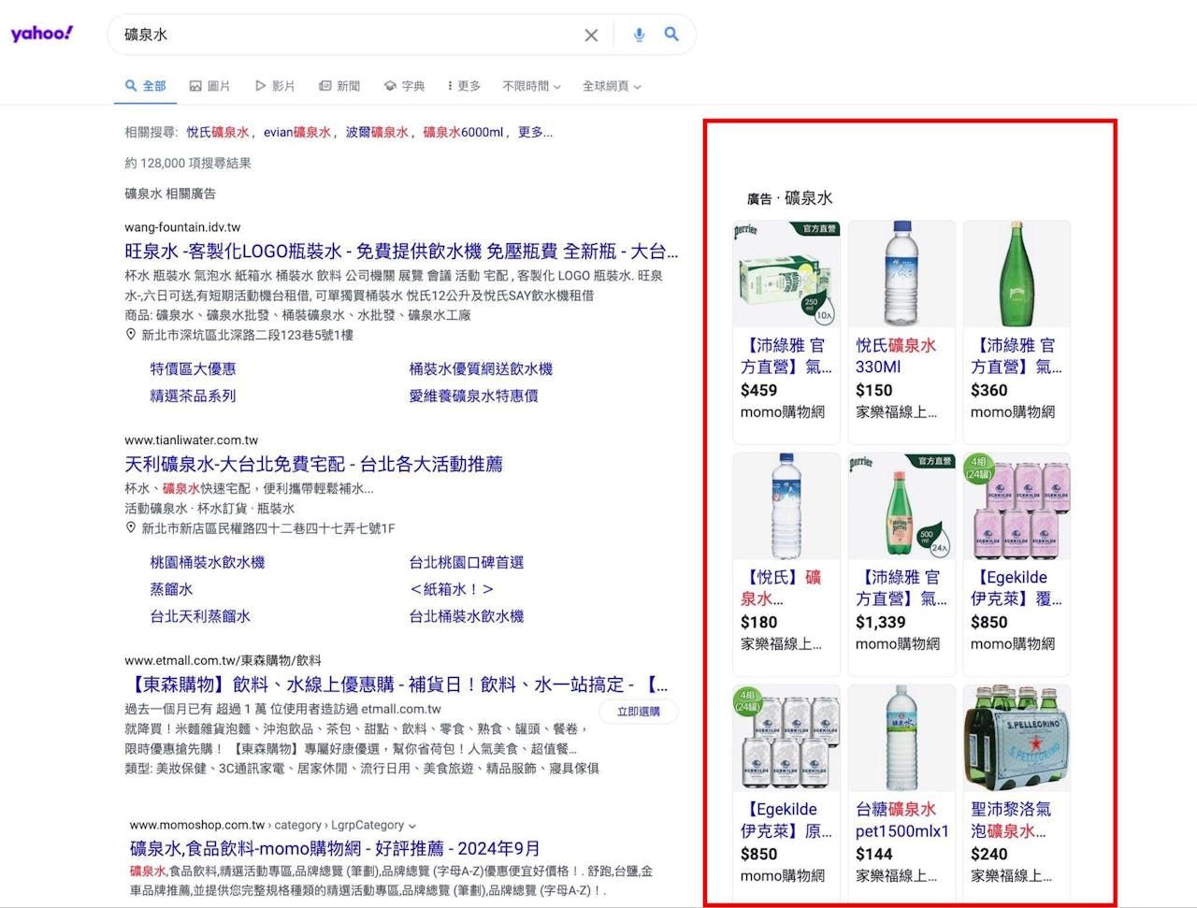Open the Perrier 500ml bottle image priced $1,339

point(901,506)
